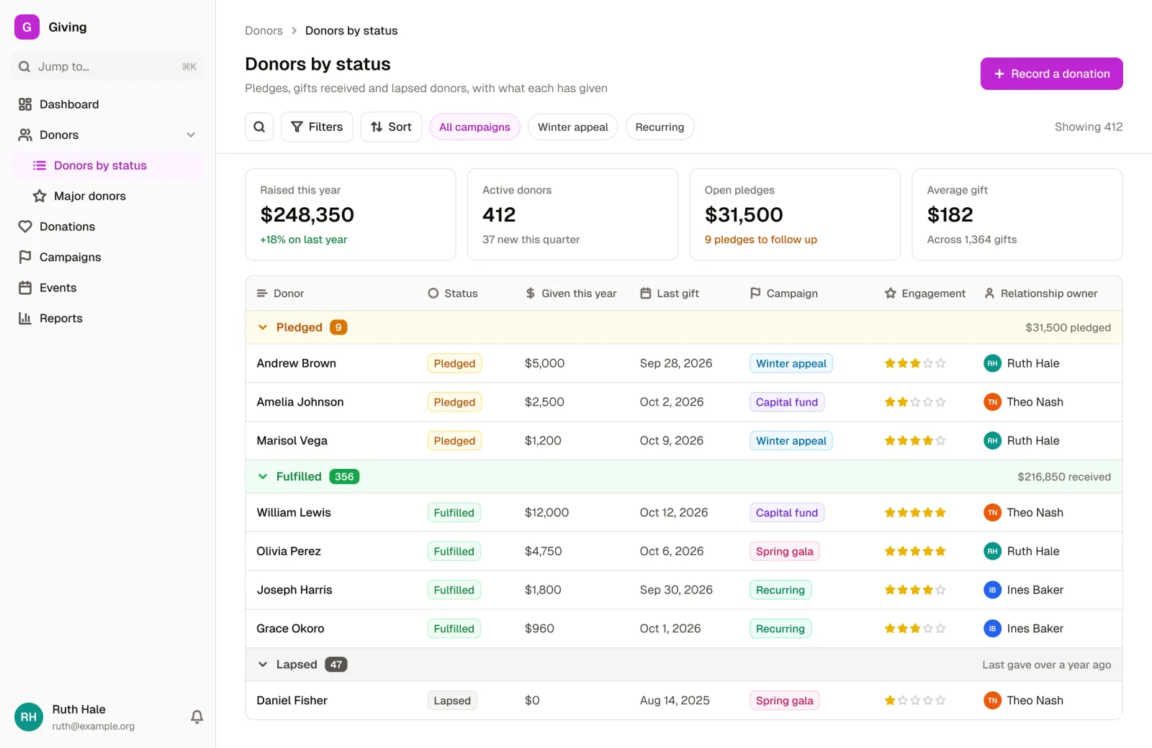Viewport: 1152px width, 748px height.
Task: Click Ruth Hale avatar in Andrew Brown row
Action: [992, 363]
